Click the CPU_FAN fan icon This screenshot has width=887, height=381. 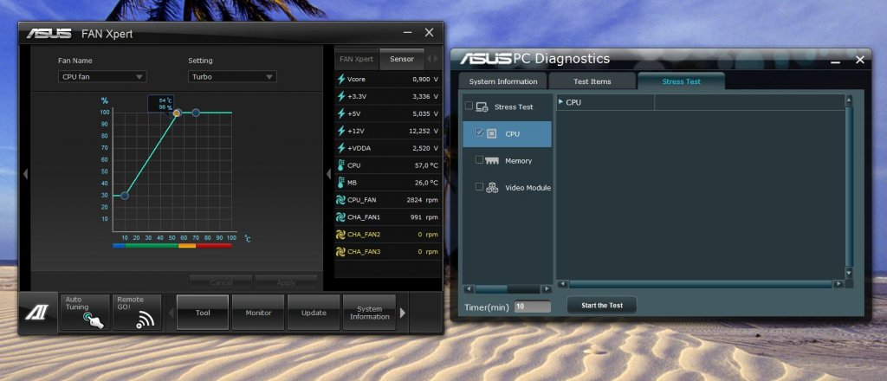click(x=340, y=199)
